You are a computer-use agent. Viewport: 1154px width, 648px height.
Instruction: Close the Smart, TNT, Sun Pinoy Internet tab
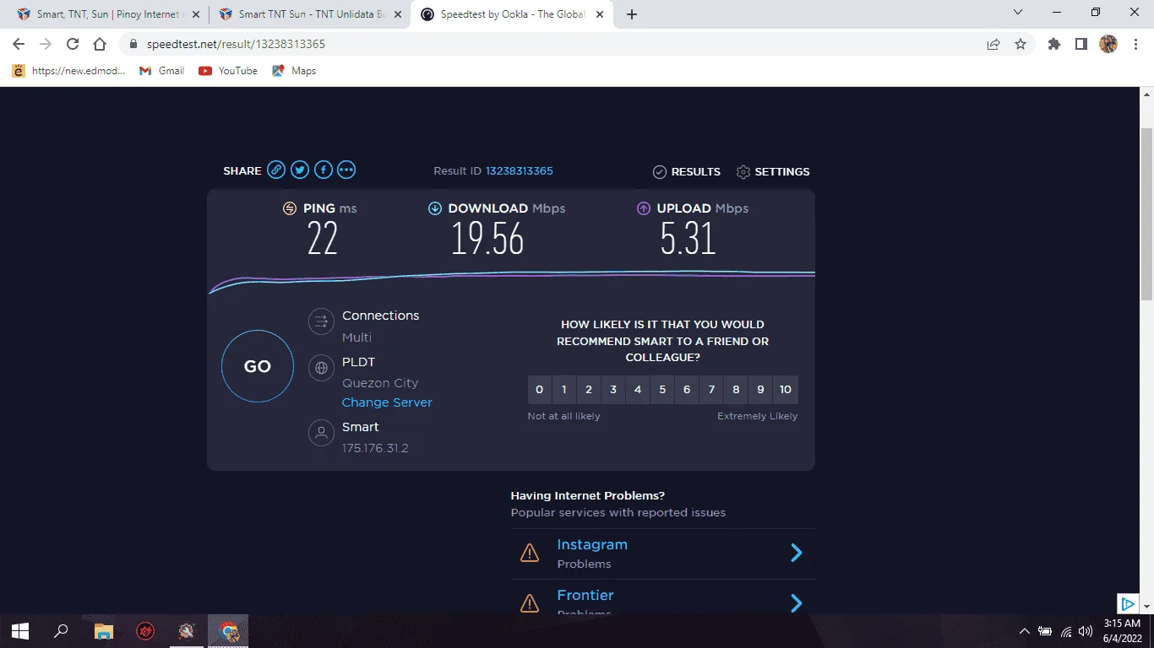click(x=196, y=14)
